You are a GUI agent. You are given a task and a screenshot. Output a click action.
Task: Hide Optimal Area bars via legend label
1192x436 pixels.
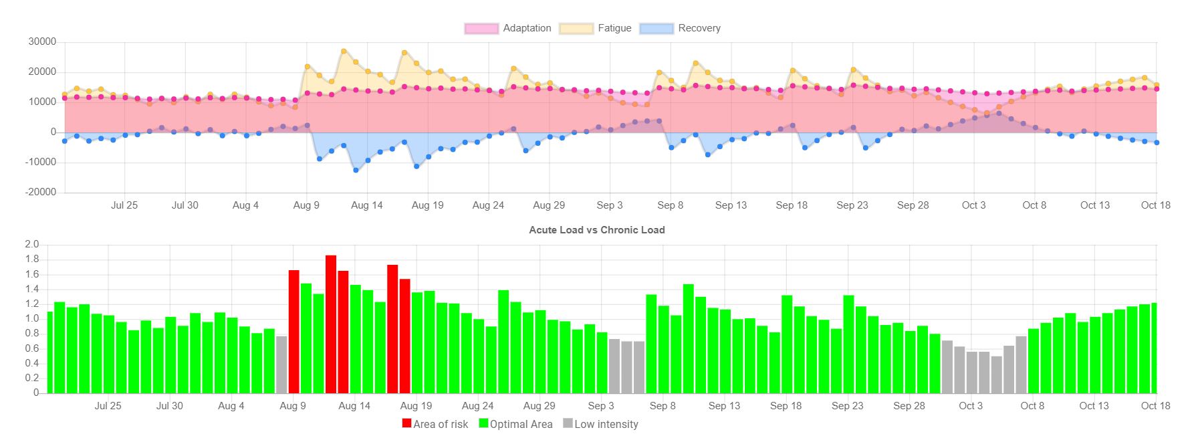click(521, 424)
